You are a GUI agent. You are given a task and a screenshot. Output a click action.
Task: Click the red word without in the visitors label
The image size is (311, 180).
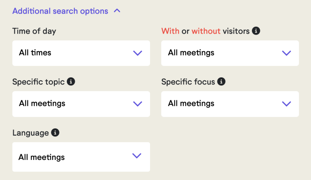[x=206, y=31]
